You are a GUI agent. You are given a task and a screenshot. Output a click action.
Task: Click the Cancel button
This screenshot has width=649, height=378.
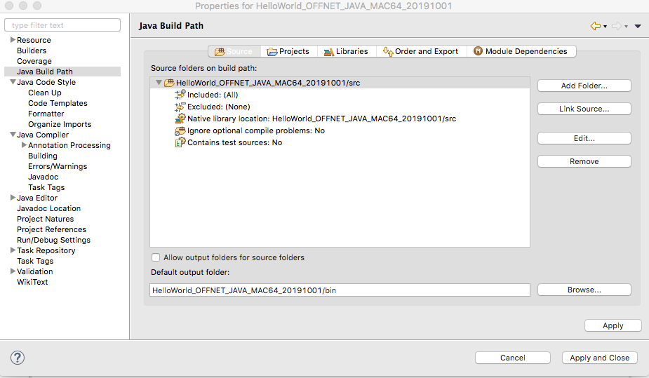[x=512, y=358]
